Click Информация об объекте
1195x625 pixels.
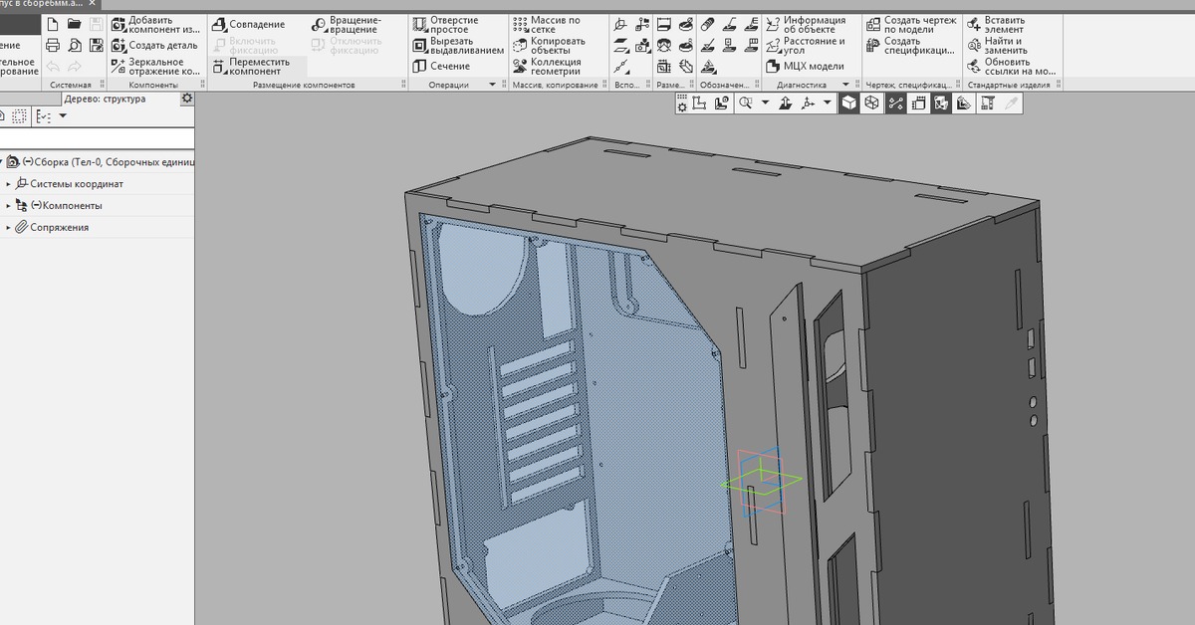806,25
